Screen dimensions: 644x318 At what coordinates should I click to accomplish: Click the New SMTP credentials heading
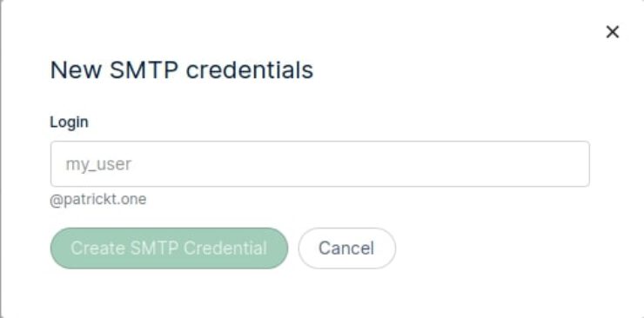[182, 70]
